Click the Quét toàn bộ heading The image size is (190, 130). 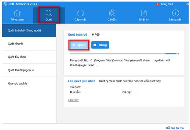click(x=78, y=34)
